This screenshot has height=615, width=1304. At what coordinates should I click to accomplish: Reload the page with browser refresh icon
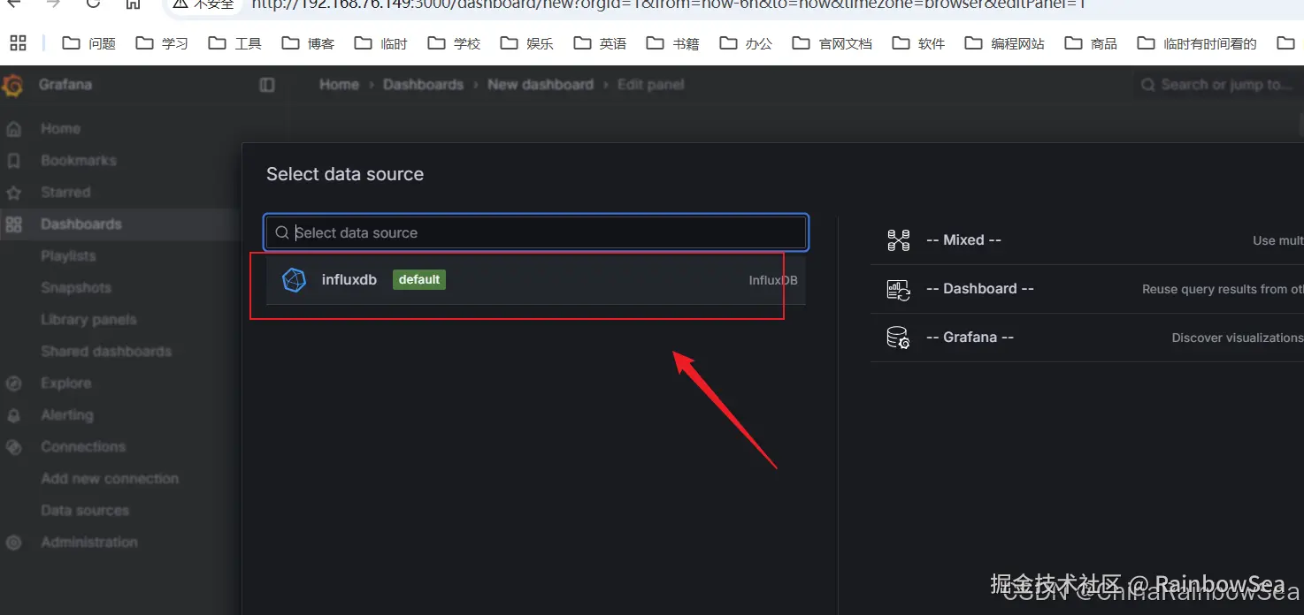(x=93, y=4)
